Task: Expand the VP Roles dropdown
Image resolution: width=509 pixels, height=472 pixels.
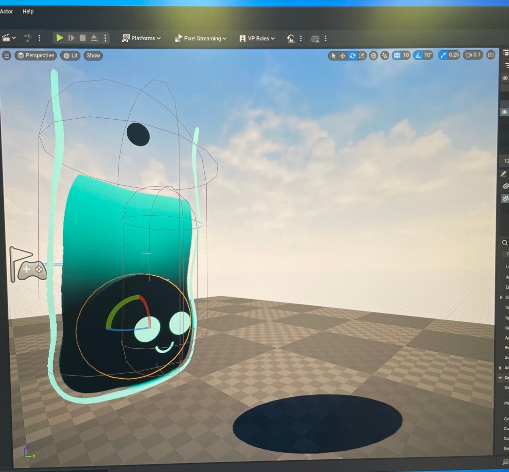Action: [x=257, y=38]
